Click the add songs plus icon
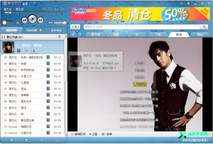This screenshot has height=144, width=213. [12, 140]
